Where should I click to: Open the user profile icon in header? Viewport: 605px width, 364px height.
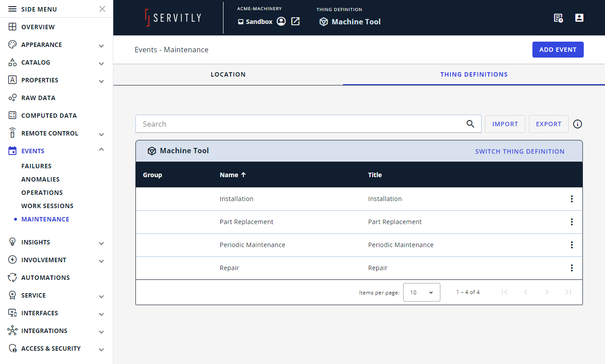(579, 18)
